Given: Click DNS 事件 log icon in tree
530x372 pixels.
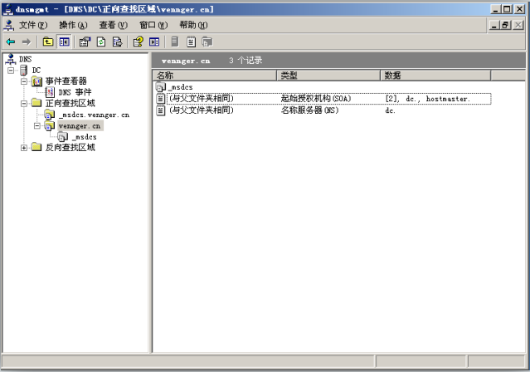Looking at the screenshot, I should pos(50,92).
